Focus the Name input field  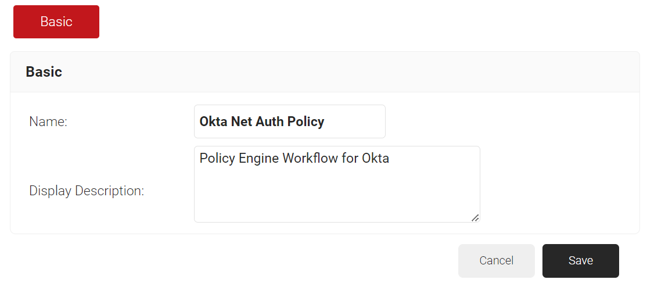coord(289,121)
